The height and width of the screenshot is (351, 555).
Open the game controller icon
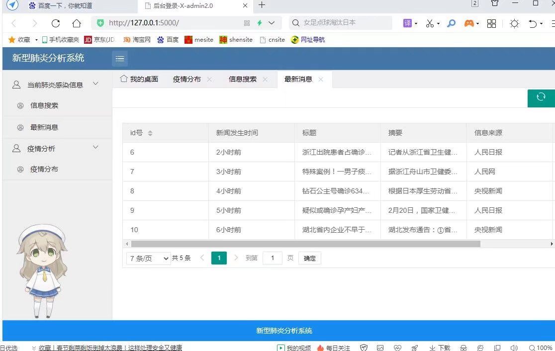click(469, 23)
